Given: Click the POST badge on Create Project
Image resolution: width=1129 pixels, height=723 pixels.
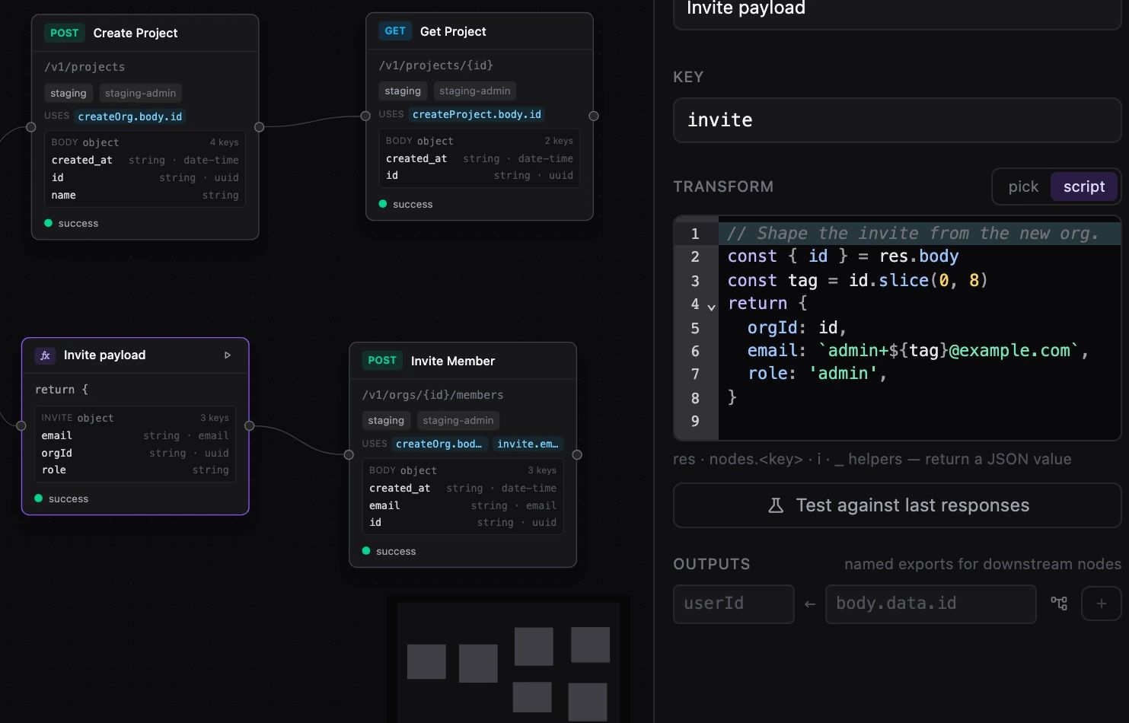Looking at the screenshot, I should pyautogui.click(x=65, y=33).
